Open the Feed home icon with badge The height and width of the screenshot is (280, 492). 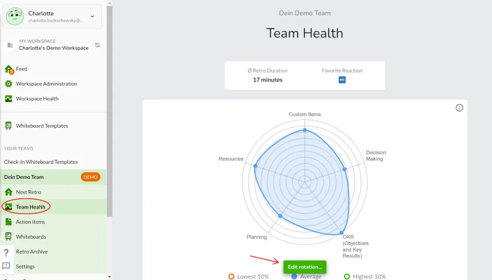[9, 69]
